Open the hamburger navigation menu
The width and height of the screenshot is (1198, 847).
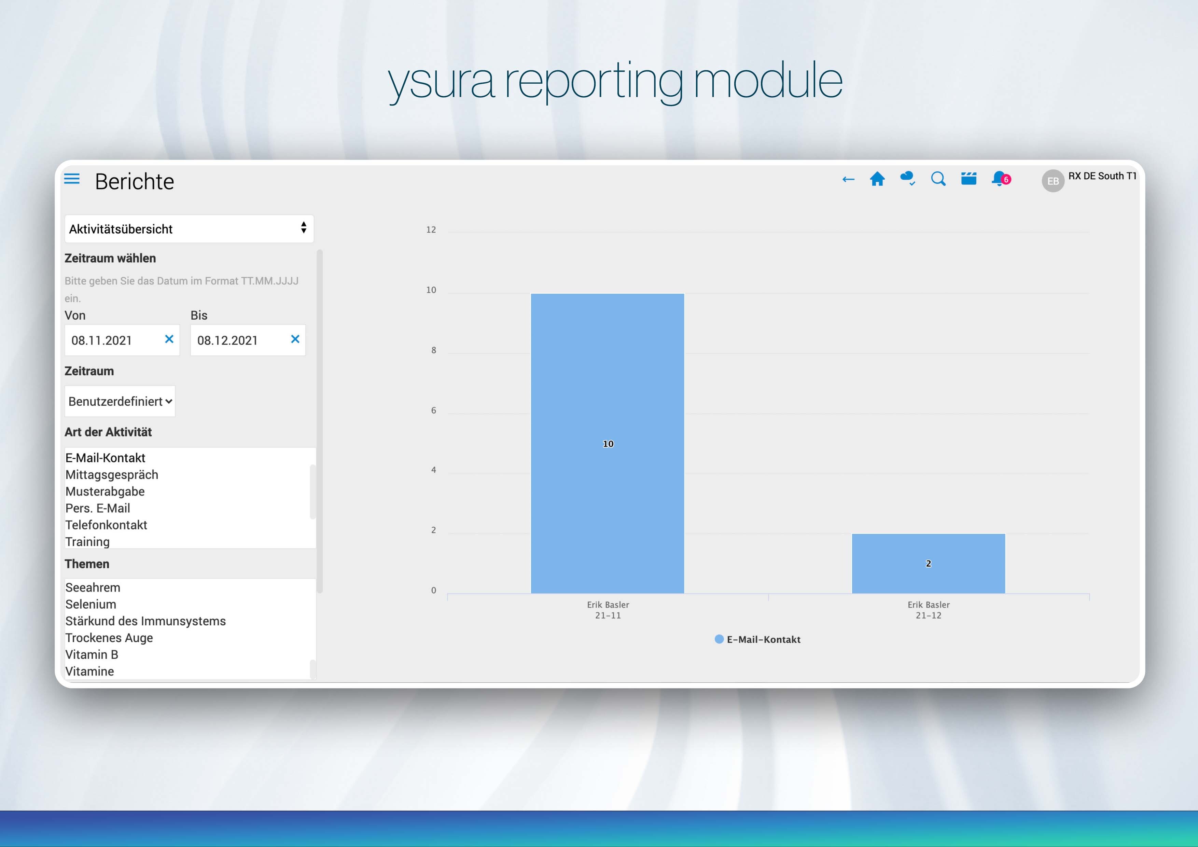72,179
